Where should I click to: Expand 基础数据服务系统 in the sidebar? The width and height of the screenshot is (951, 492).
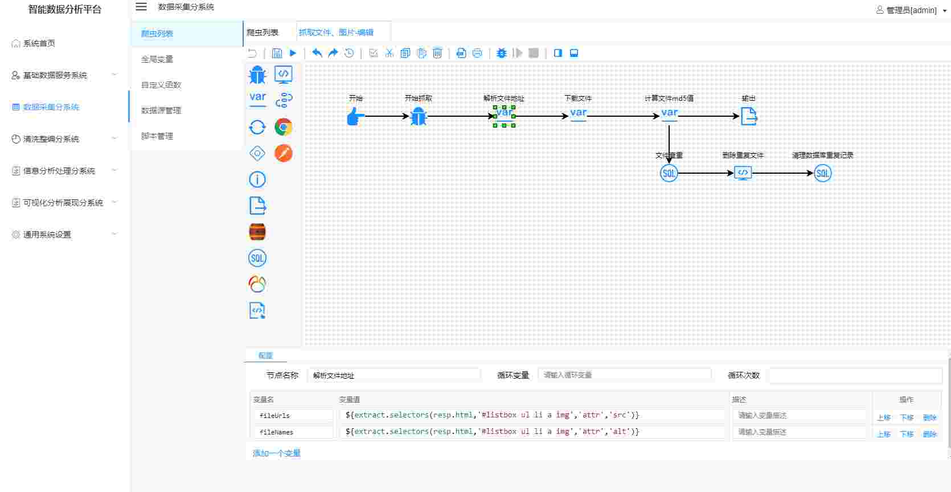[x=65, y=75]
